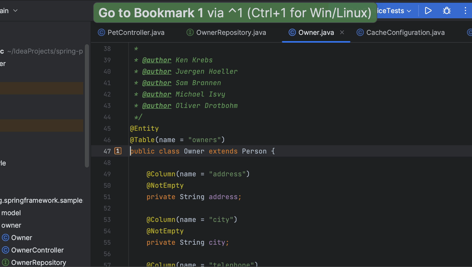Start debugging via the bug icon
This screenshot has height=267, width=472.
pyautogui.click(x=446, y=10)
